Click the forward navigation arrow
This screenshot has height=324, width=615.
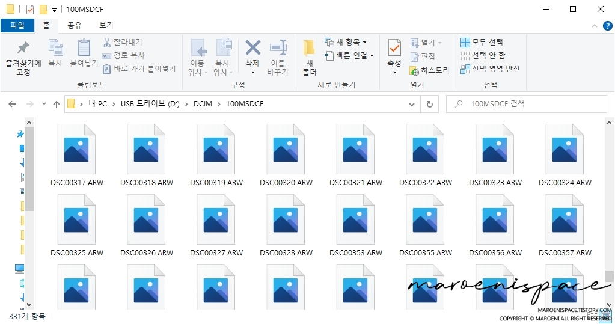(30, 104)
